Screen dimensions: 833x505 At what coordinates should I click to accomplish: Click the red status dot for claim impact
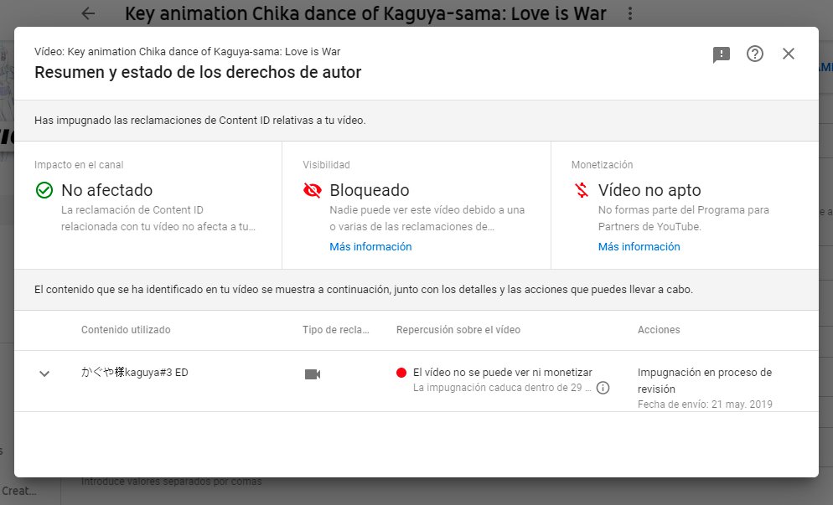pos(401,372)
